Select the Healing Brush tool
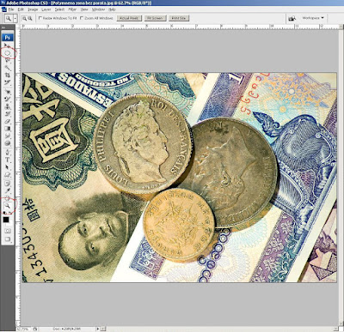344x332 pixels. coord(8,92)
